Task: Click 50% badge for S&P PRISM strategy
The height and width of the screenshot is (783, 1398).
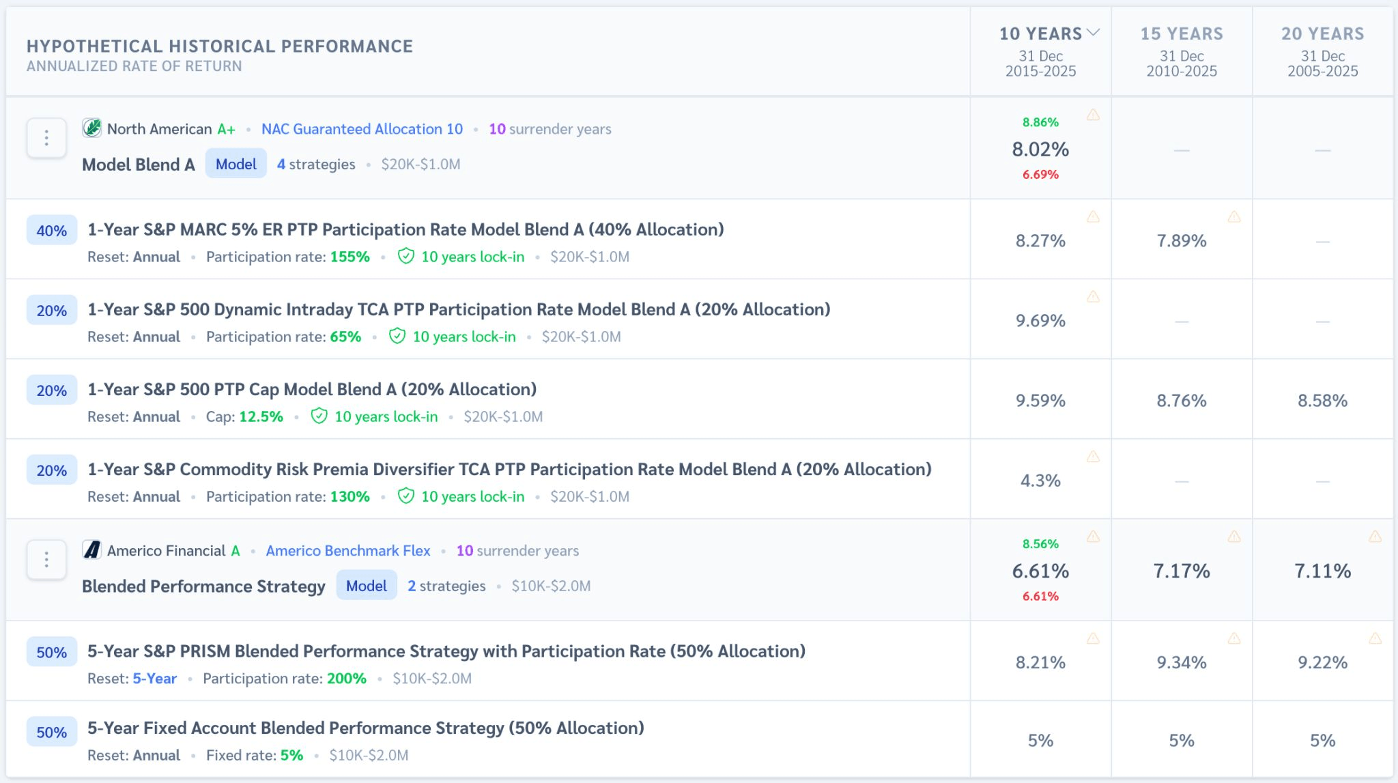Action: (52, 653)
